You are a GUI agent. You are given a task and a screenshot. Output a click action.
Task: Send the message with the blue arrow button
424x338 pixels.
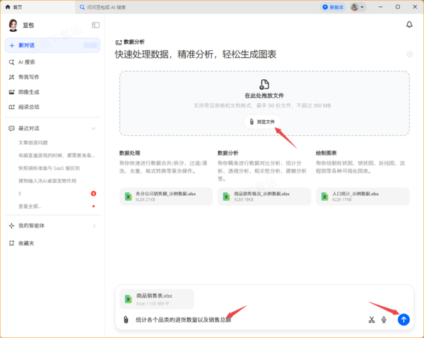404,320
